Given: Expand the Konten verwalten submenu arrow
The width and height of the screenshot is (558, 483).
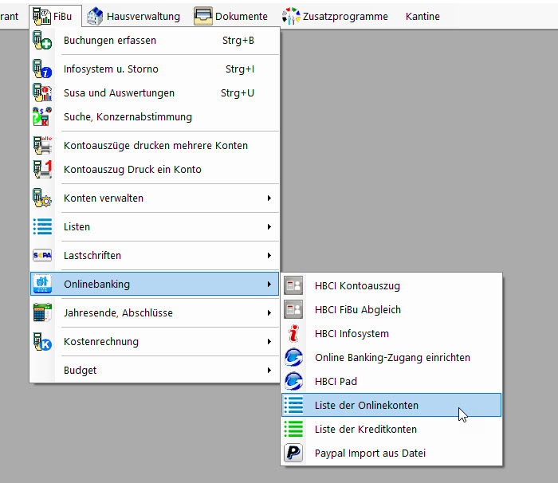Looking at the screenshot, I should pos(269,198).
